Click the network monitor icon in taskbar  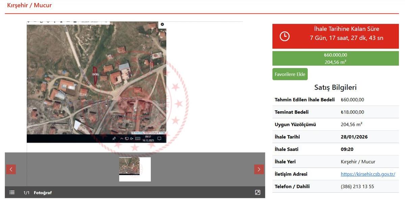point(127,138)
